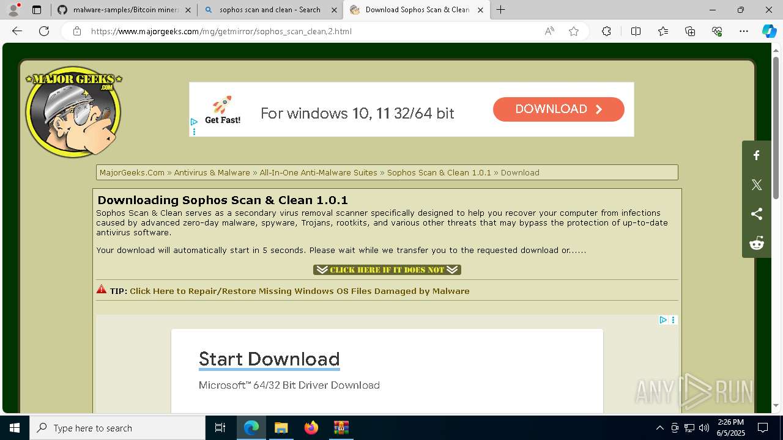Click 'For windows 10, 11 32/64 bit' ad text
Image resolution: width=783 pixels, height=440 pixels.
click(357, 113)
